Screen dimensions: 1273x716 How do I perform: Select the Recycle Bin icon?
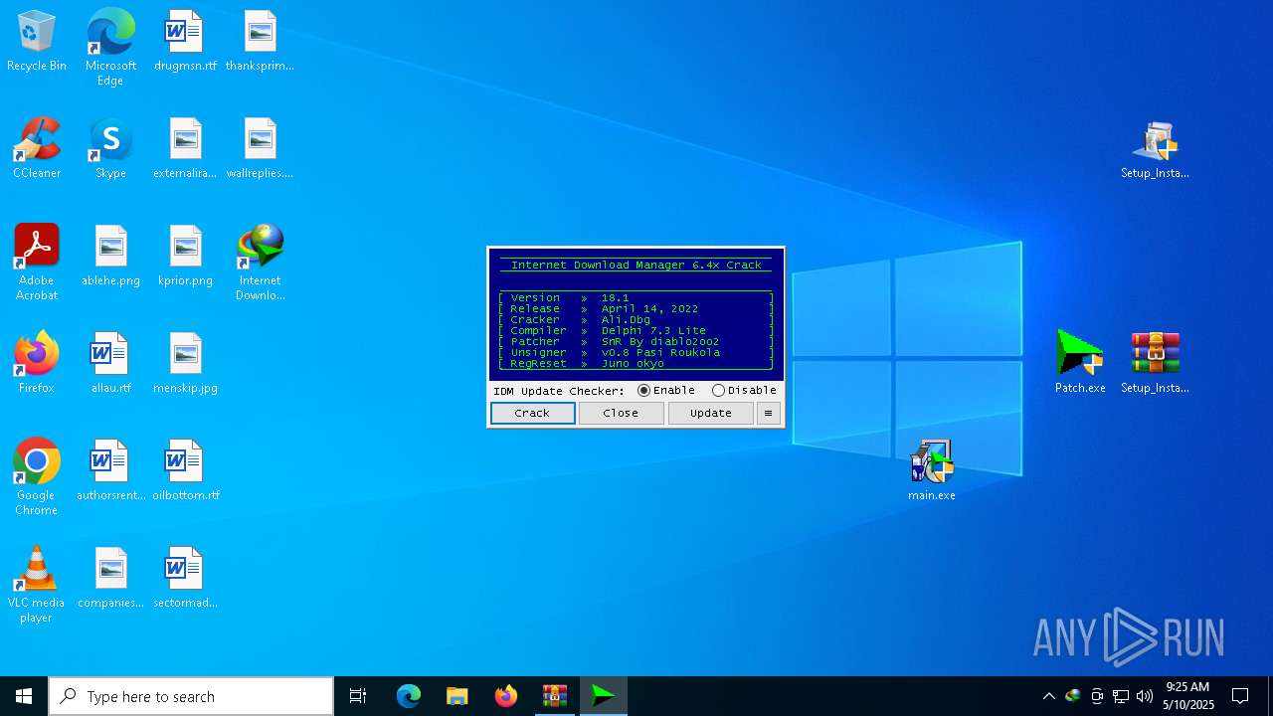pyautogui.click(x=37, y=42)
